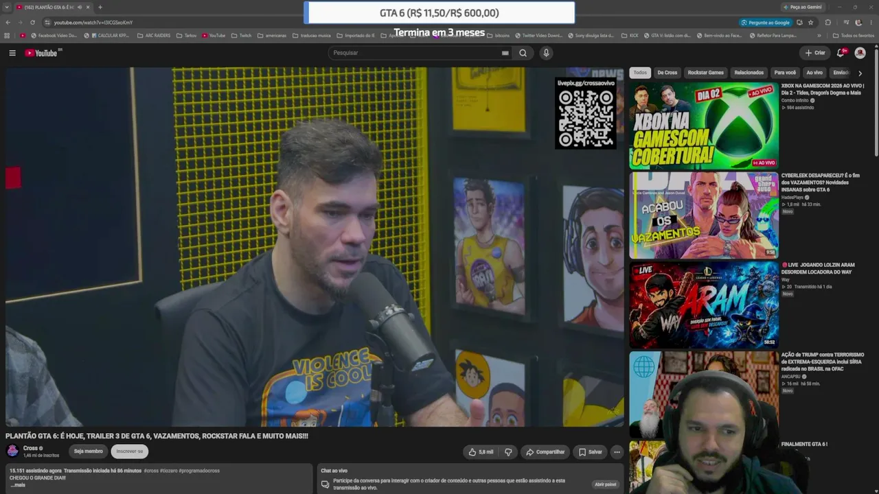Image resolution: width=879 pixels, height=494 pixels.
Task: Open the tab search dropdown arrow
Action: point(7,8)
